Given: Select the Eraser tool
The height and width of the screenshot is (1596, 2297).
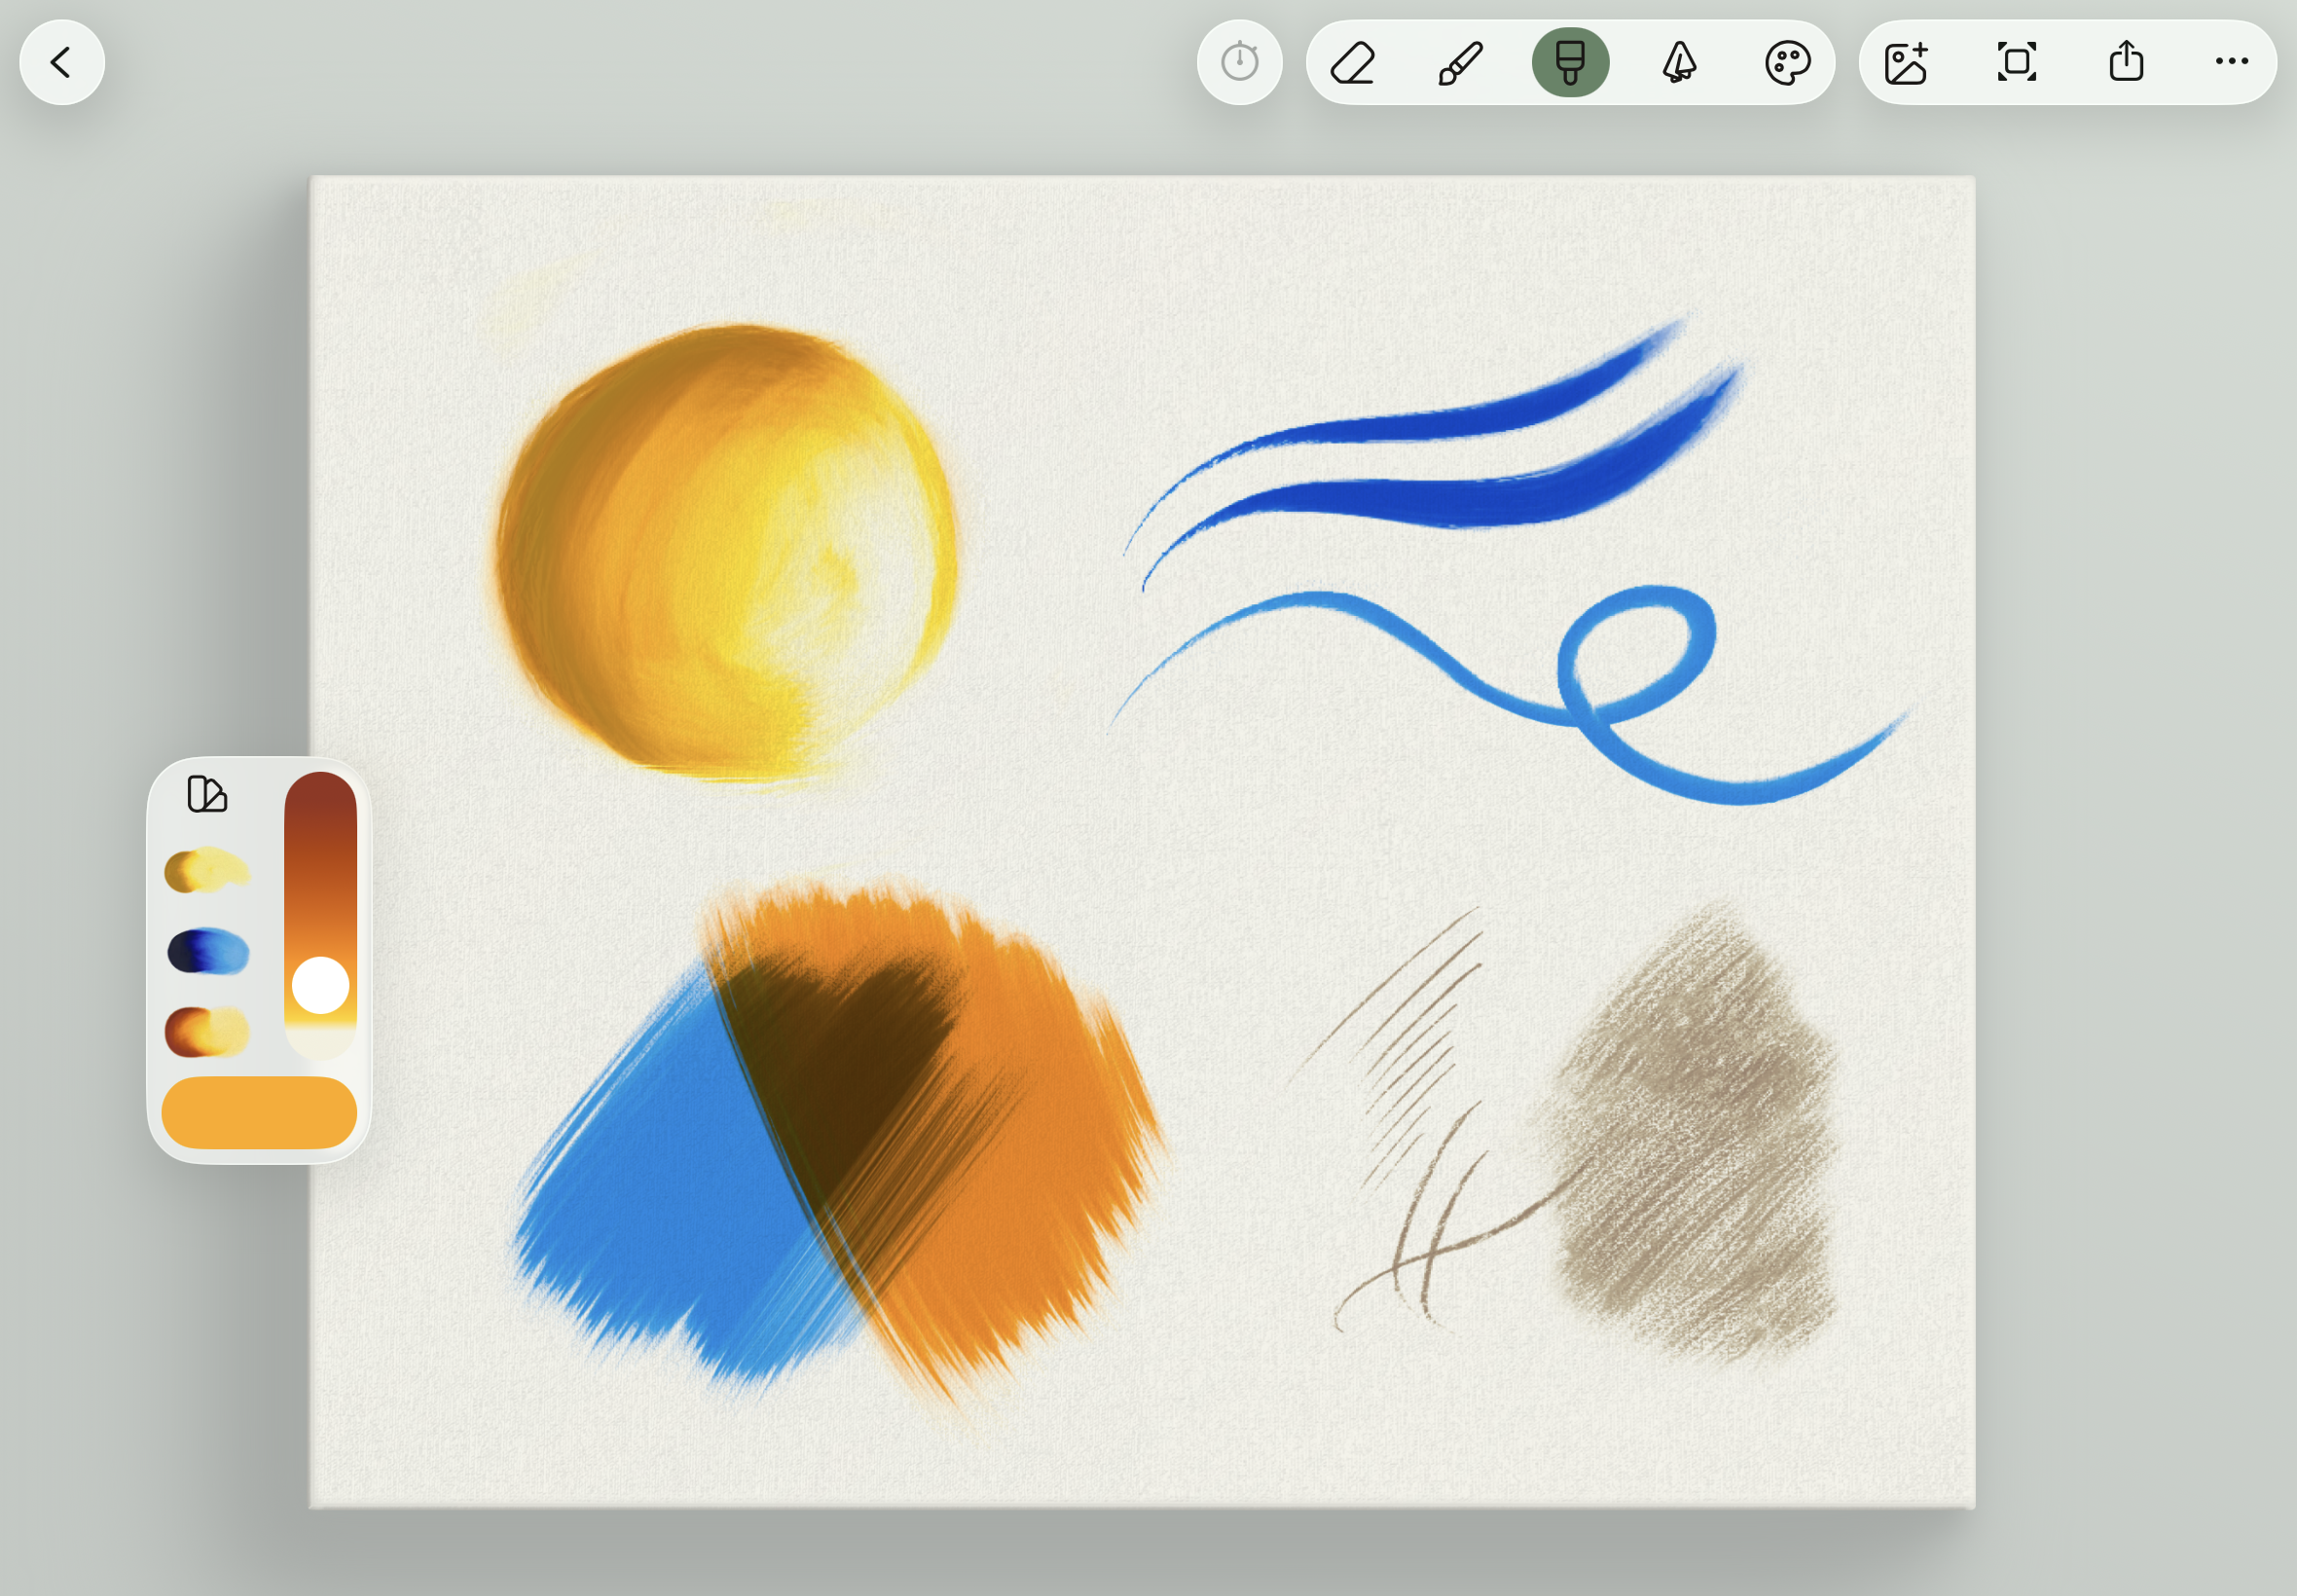Looking at the screenshot, I should click(1353, 62).
